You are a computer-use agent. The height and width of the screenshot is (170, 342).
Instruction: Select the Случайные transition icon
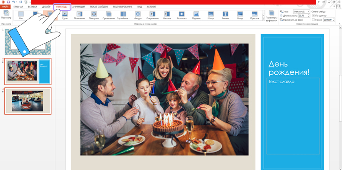coord(123,15)
